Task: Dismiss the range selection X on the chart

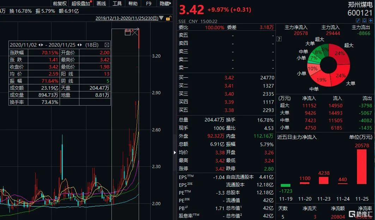Action: pos(135,32)
